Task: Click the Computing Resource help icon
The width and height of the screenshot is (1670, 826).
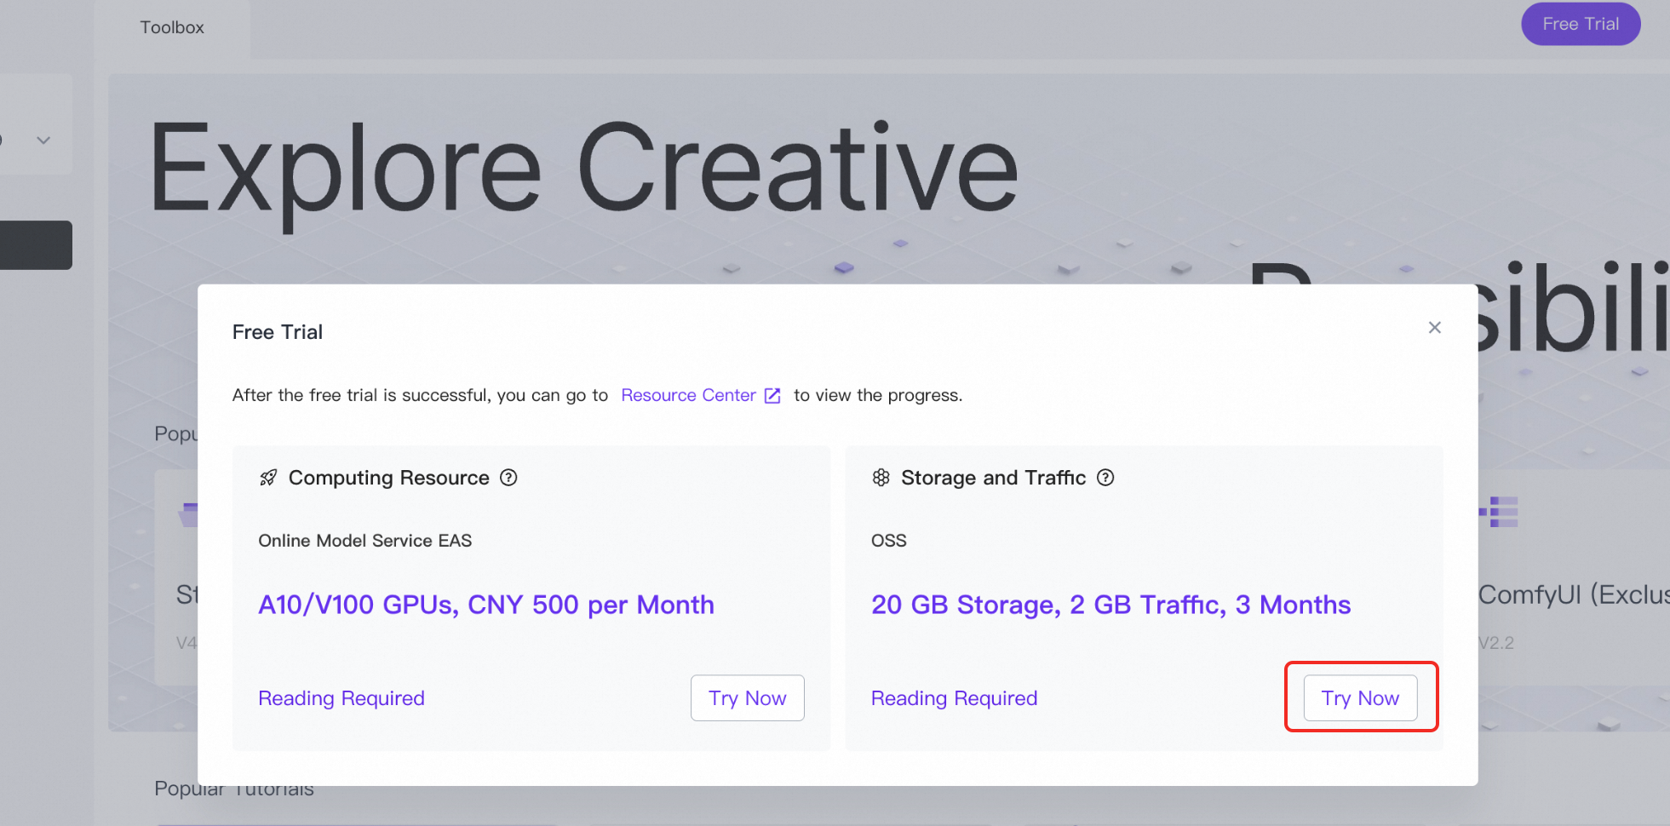Action: point(508,478)
